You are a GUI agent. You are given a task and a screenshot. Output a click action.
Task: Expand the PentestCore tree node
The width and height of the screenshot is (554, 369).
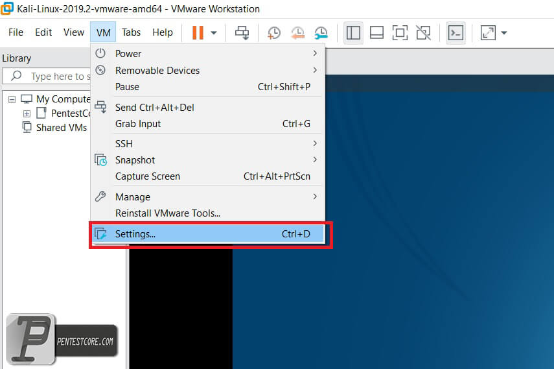(27, 113)
